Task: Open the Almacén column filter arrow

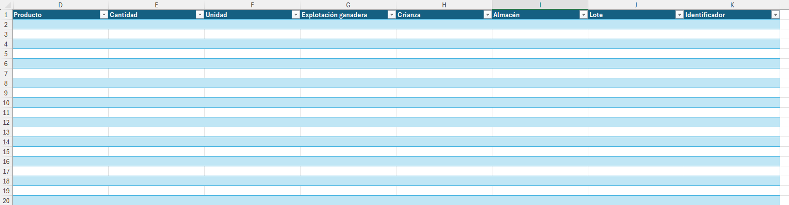Action: [583, 15]
